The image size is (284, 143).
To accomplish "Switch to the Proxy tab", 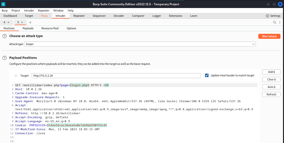I will (x=44, y=16).
